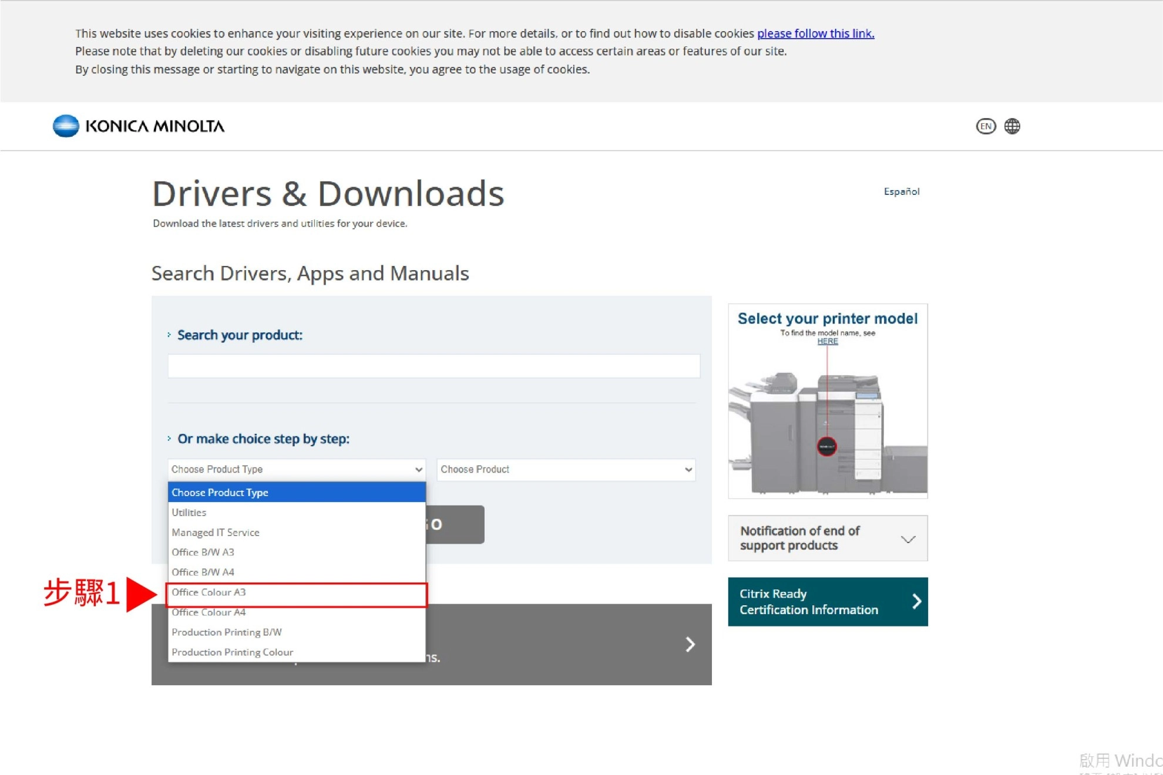Click the EN language icon
Screen dimensions: 1163x775
click(x=985, y=126)
